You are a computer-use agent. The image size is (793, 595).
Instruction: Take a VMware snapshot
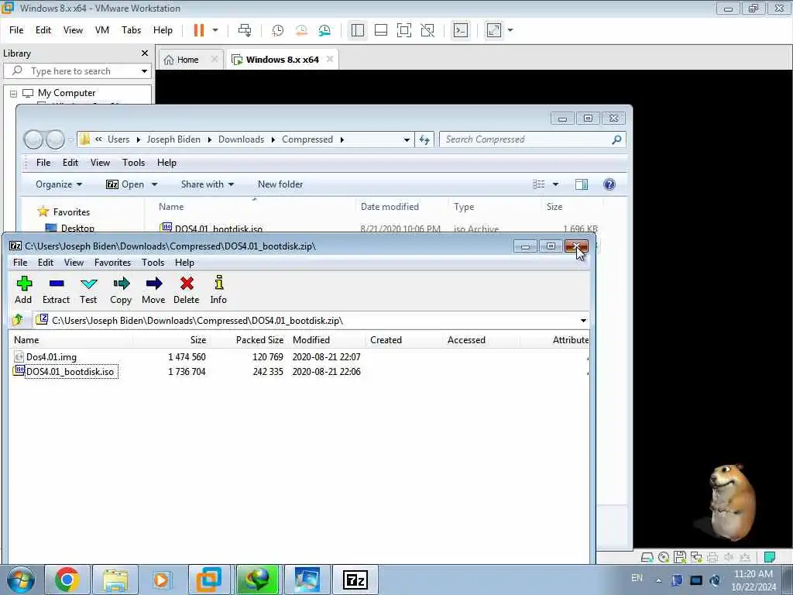click(278, 30)
